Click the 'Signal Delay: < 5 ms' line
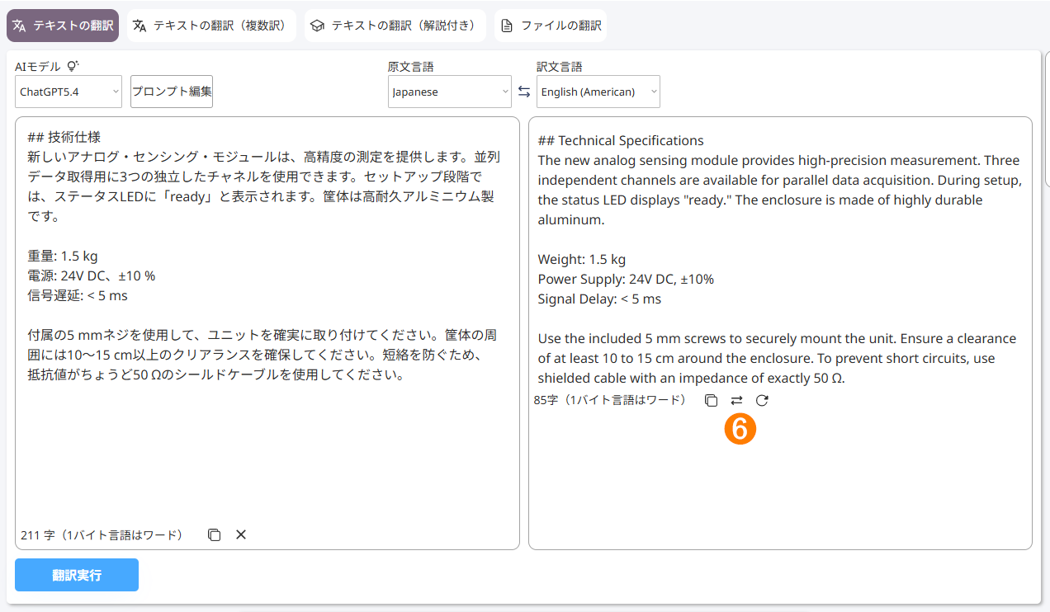The image size is (1050, 612). click(599, 299)
